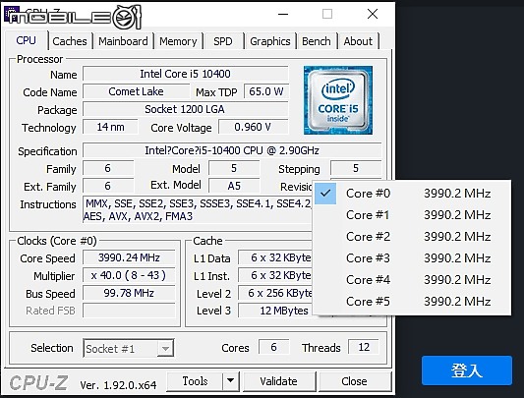Close the CPU-Z window with X
Screen dimensions: 524x398
click(x=373, y=14)
